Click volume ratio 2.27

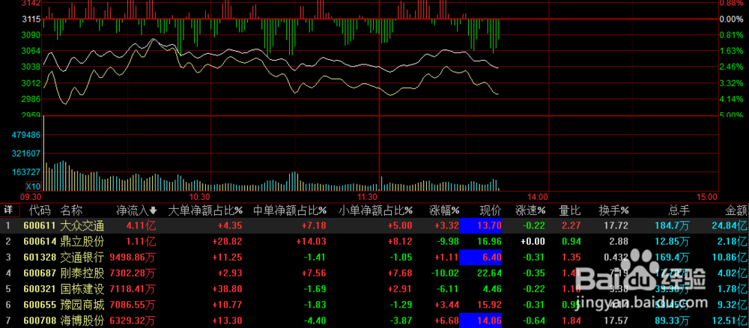click(x=571, y=226)
